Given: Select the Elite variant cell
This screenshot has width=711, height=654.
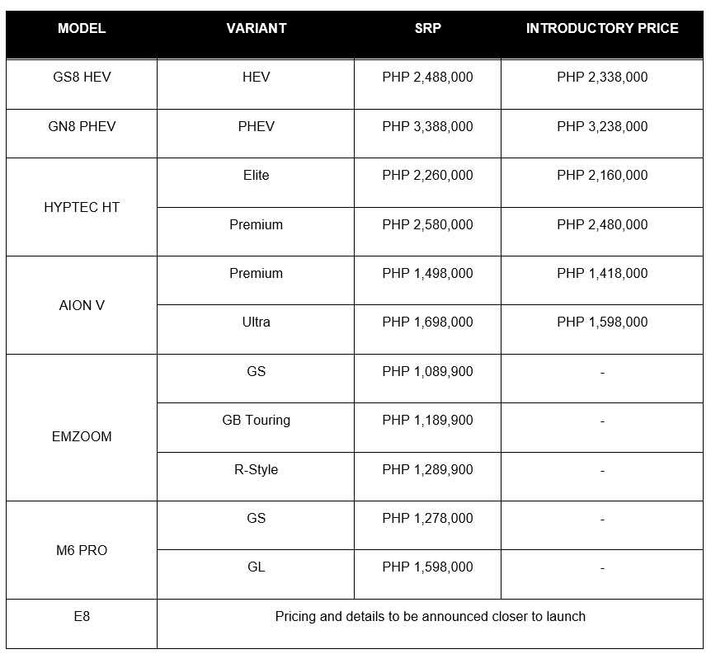Looking at the screenshot, I should pos(256,176).
